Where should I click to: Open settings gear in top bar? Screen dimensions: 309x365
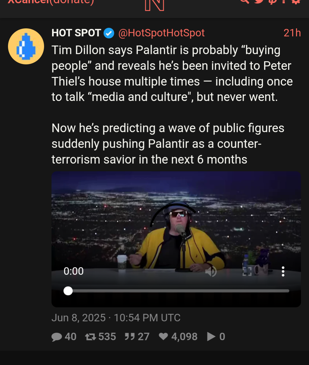(x=296, y=1)
